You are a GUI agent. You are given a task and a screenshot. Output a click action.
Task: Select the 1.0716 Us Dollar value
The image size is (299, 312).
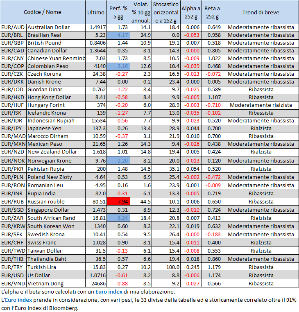pos(96,275)
